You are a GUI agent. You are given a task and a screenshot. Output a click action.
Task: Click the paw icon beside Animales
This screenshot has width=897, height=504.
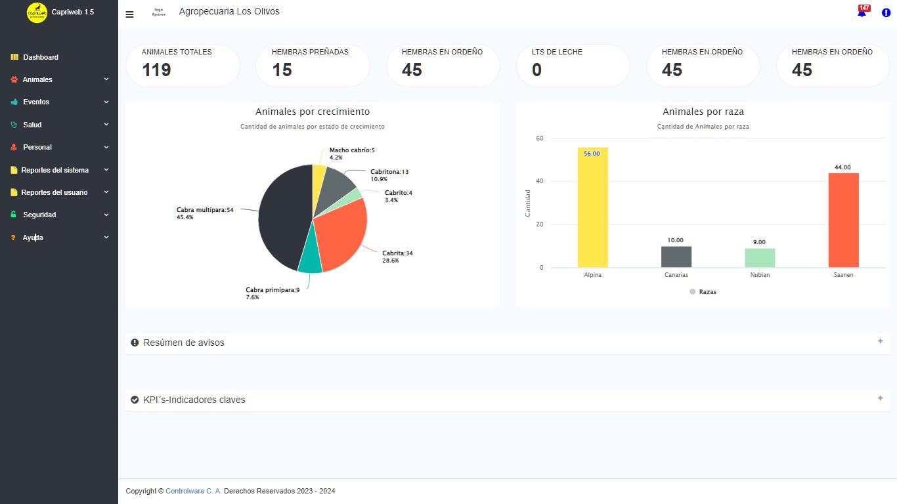click(14, 79)
